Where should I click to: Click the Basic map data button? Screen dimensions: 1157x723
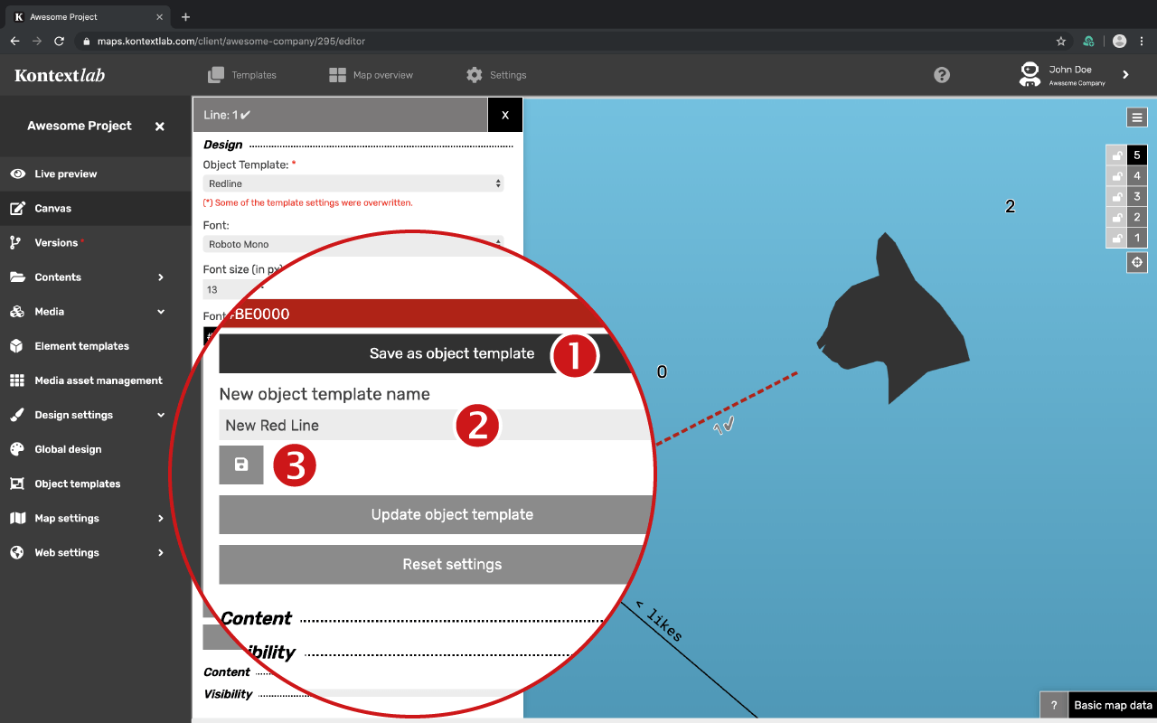1113,706
